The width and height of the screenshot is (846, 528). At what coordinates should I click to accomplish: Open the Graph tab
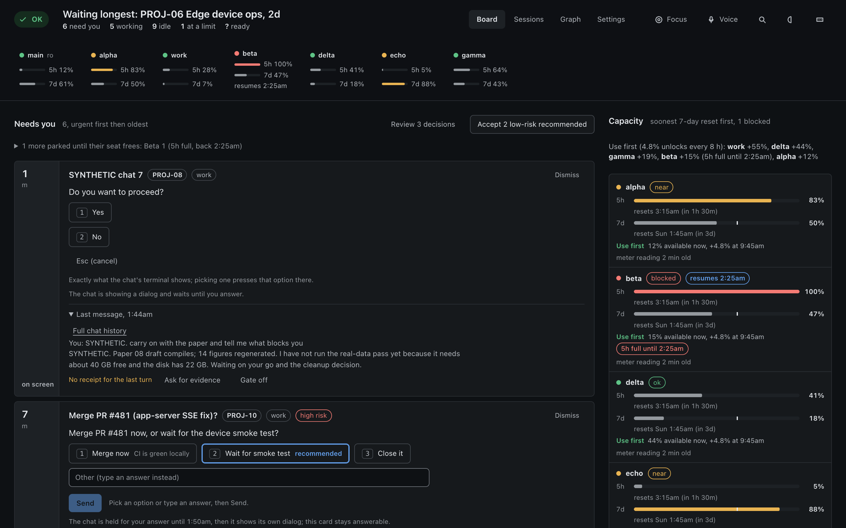coord(570,19)
